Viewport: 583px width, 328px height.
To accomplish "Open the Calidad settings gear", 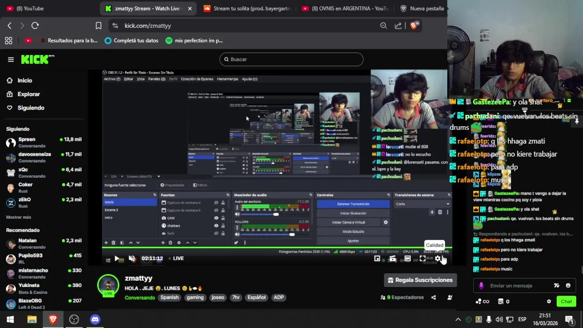I will point(438,259).
